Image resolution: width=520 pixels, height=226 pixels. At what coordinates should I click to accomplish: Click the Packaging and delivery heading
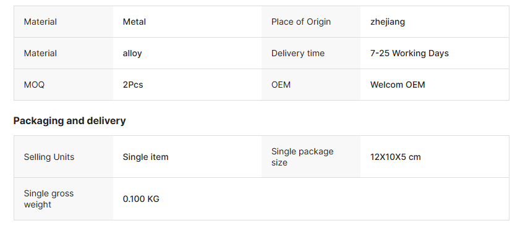tap(69, 121)
